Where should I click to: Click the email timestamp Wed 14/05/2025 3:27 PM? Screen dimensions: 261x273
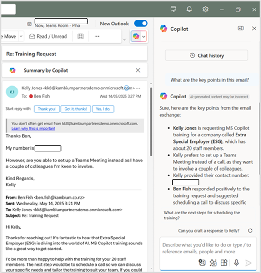point(120,96)
